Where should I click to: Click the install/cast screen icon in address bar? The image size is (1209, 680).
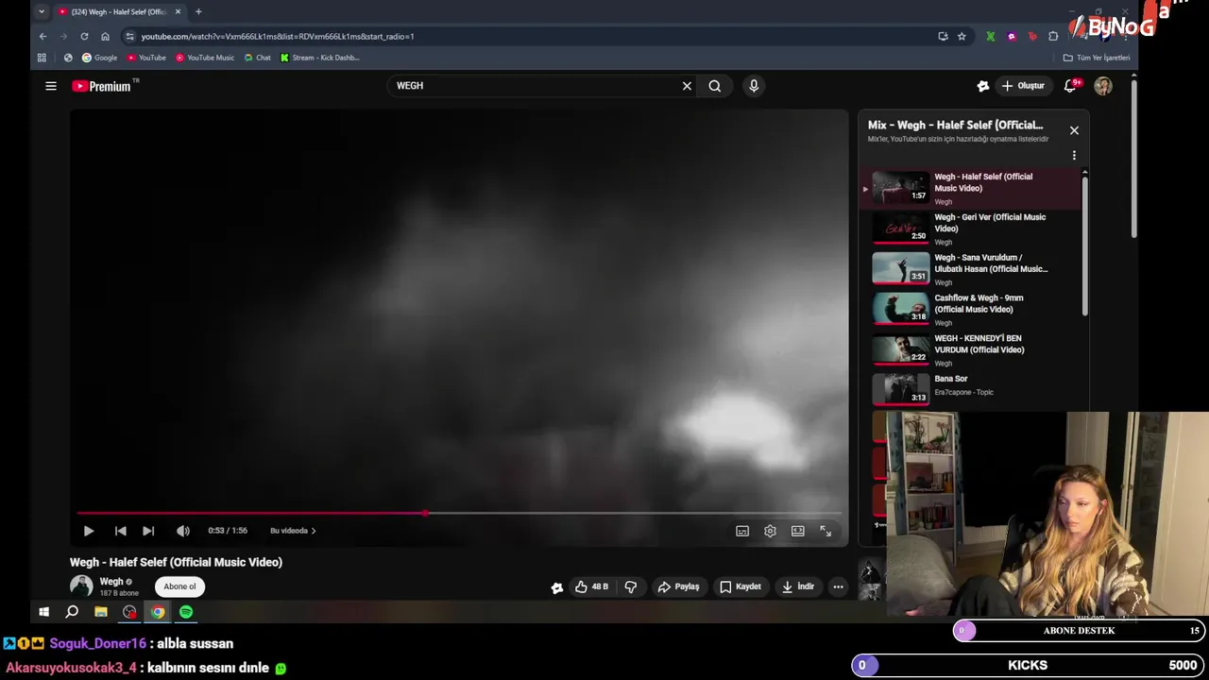[943, 36]
